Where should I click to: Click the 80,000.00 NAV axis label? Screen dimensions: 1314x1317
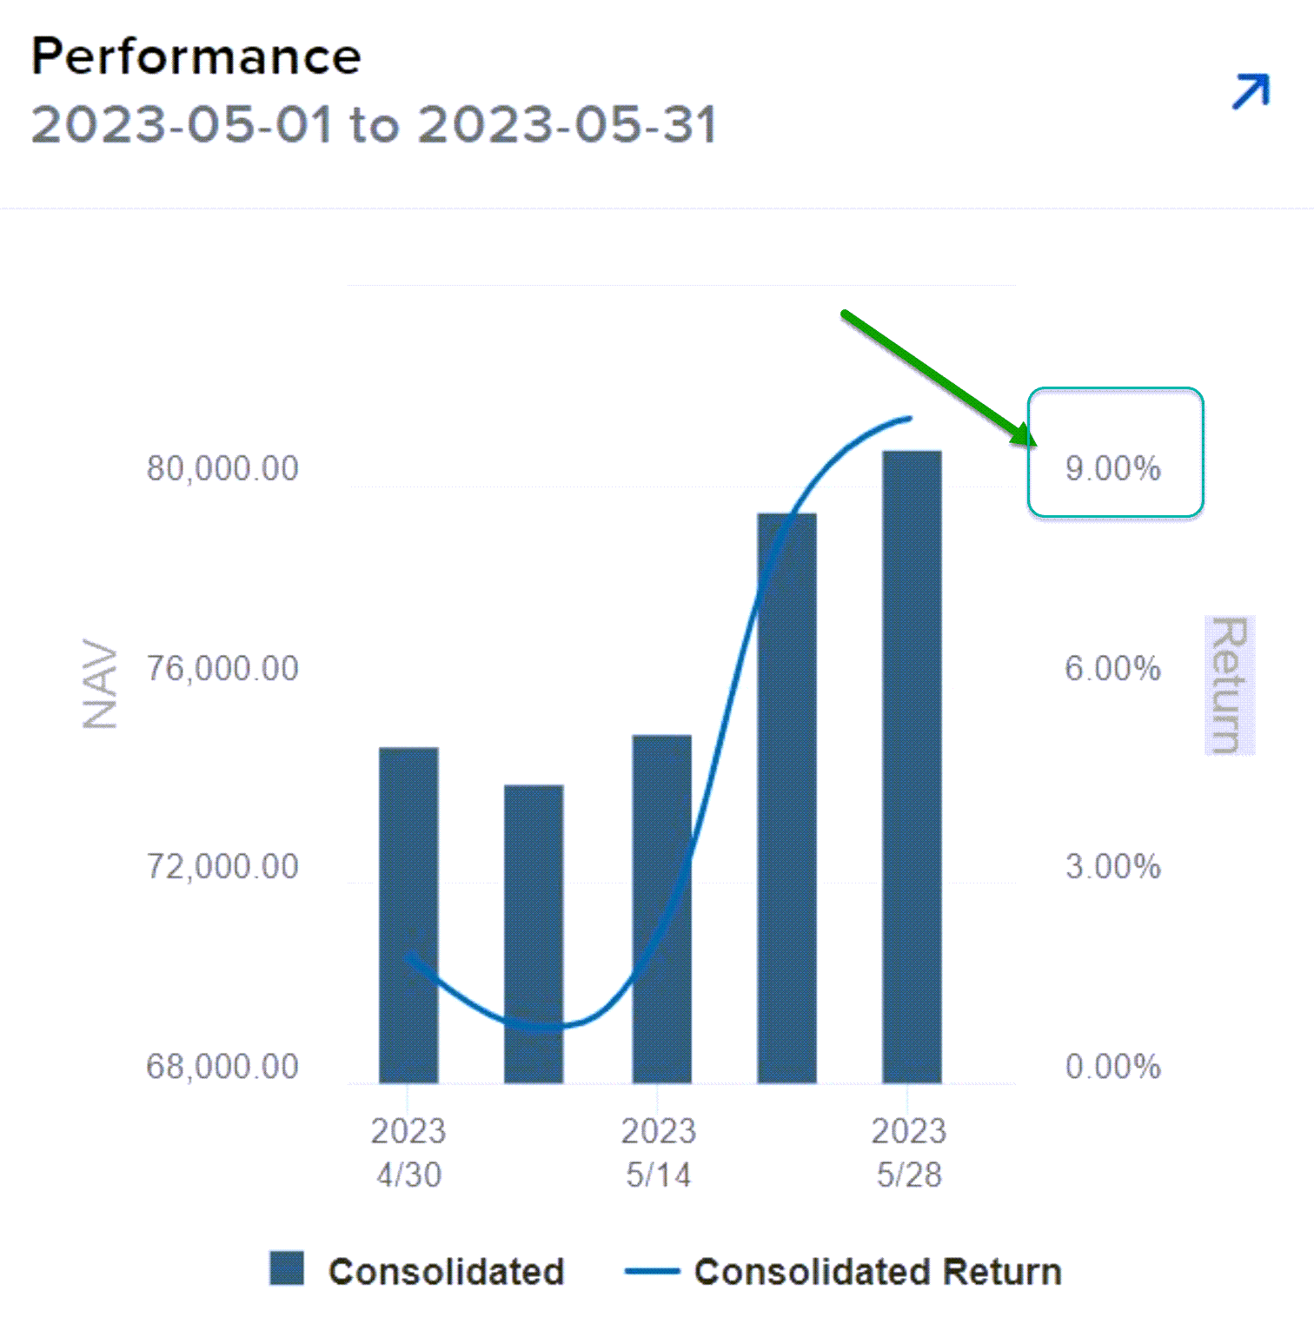(222, 469)
